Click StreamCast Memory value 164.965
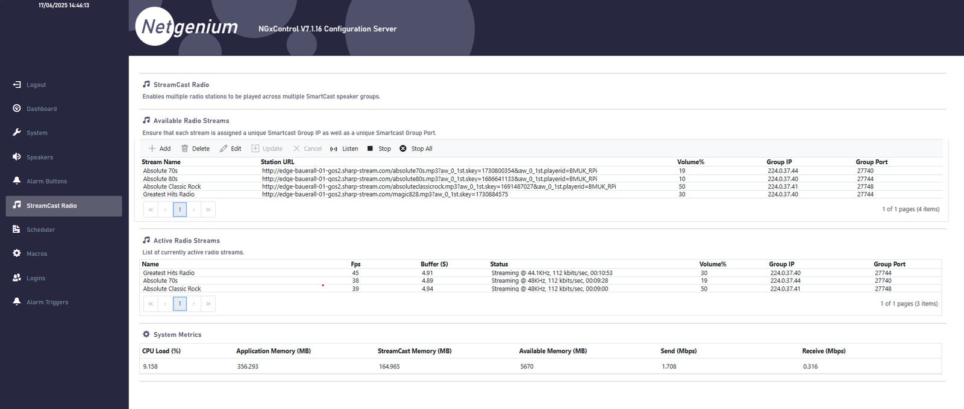Image resolution: width=964 pixels, height=409 pixels. (389, 366)
